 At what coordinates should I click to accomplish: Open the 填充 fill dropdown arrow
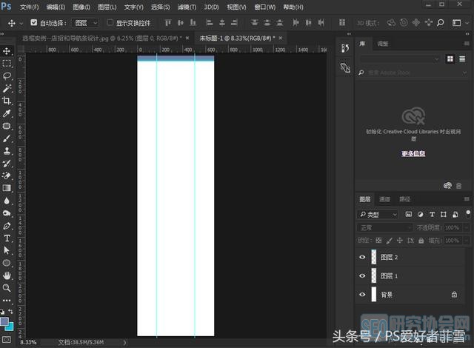[x=467, y=241]
